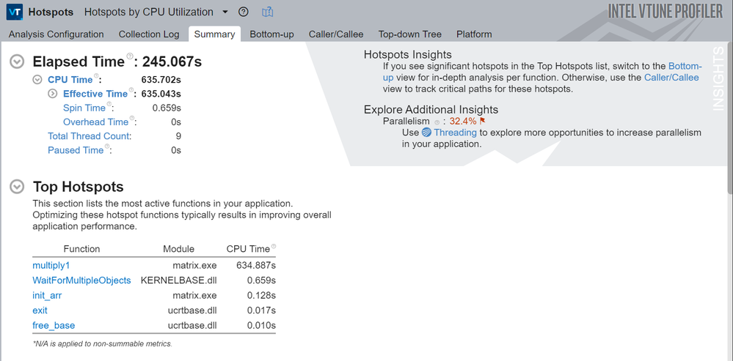733x361 pixels.
Task: Open the multiply1 function link
Action: [x=51, y=265]
